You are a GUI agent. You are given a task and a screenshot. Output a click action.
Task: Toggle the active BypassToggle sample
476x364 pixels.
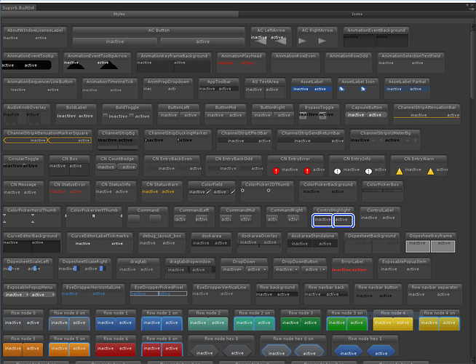pos(322,116)
